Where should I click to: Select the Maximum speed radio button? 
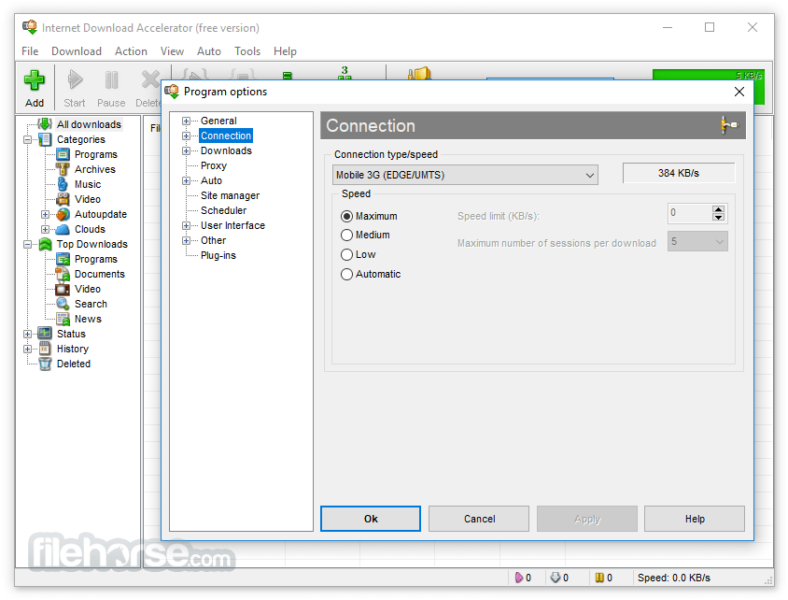tap(346, 216)
